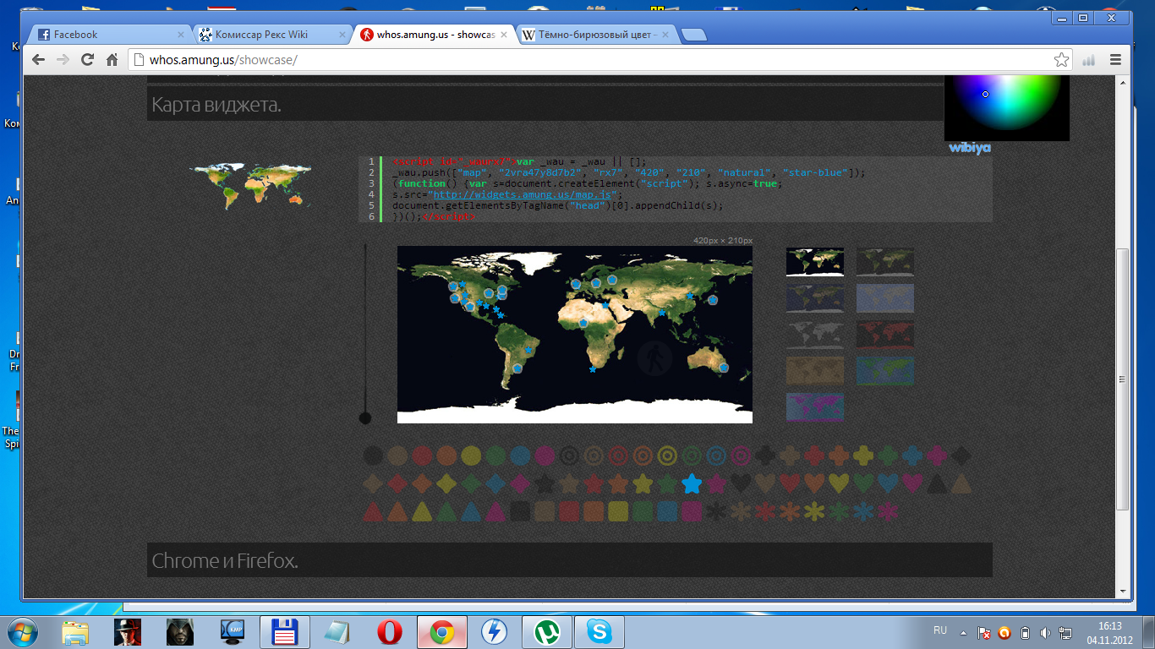Click the Chrome и Firefox section header
1155x649 pixels.
(x=569, y=560)
